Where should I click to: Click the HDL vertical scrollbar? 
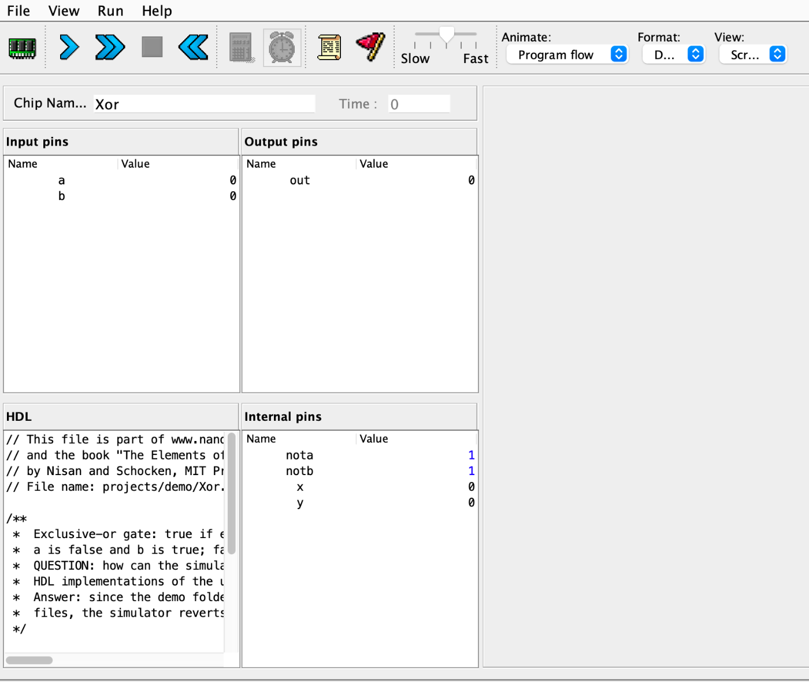[232, 493]
